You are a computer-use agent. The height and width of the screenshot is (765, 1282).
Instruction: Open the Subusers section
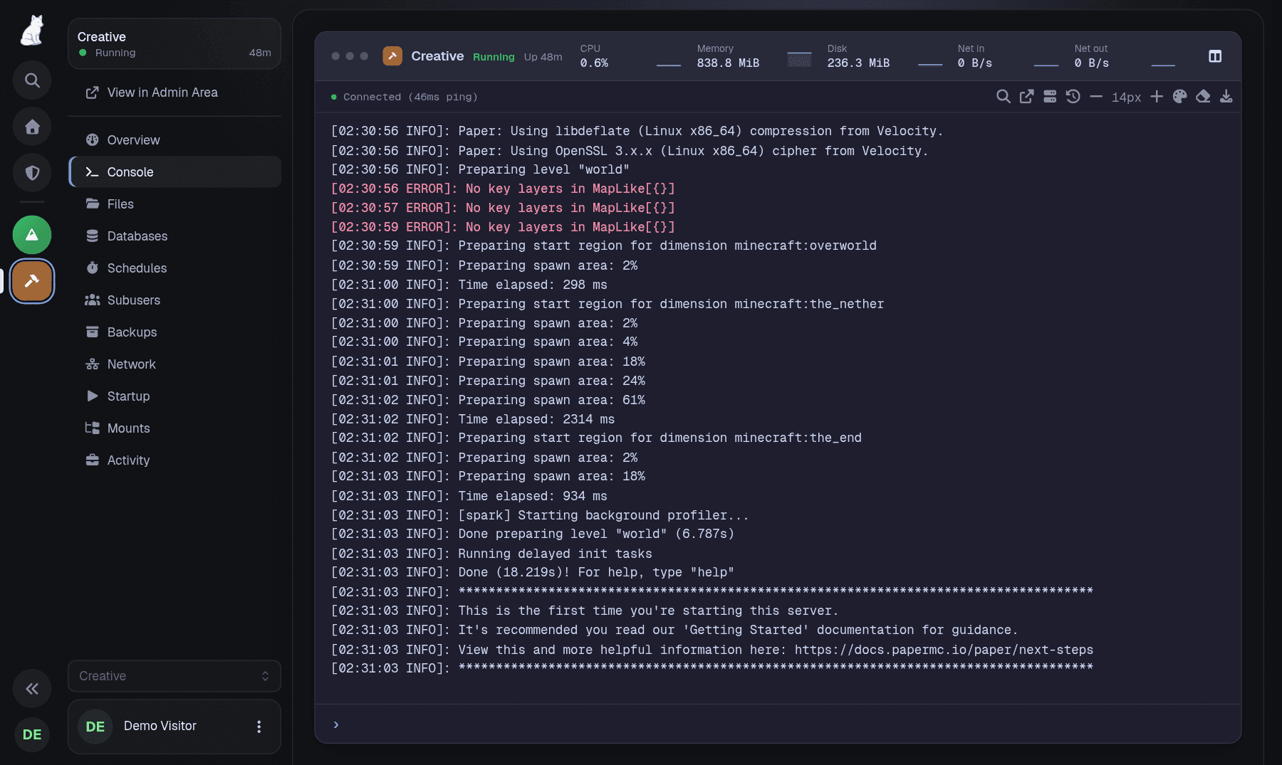point(174,300)
